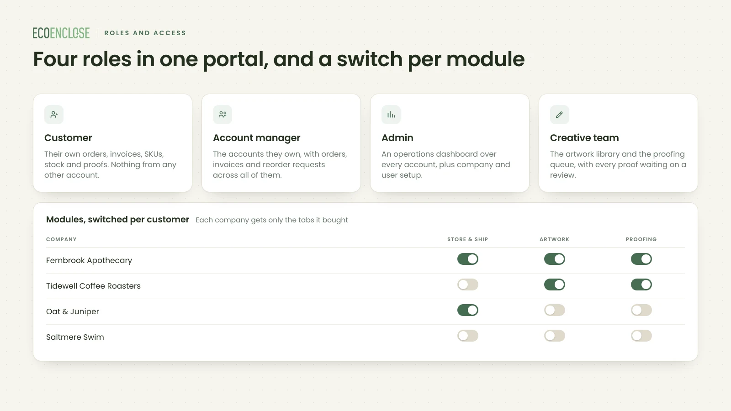Click the EcoEnclose logo

coord(61,33)
